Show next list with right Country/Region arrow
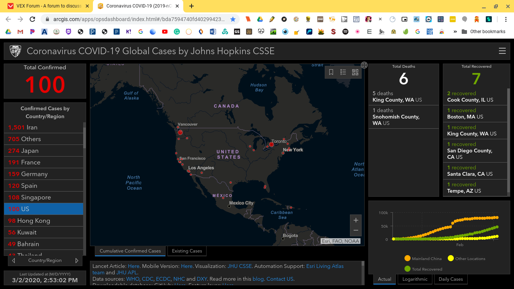The width and height of the screenshot is (514, 289). tap(77, 260)
